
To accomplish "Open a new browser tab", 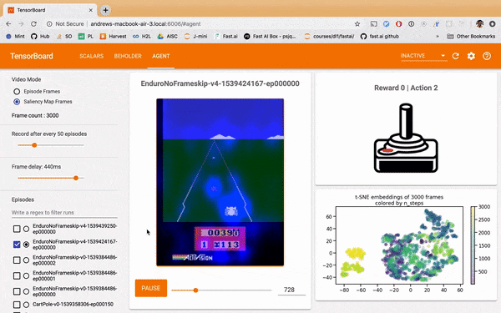I will click(x=105, y=10).
